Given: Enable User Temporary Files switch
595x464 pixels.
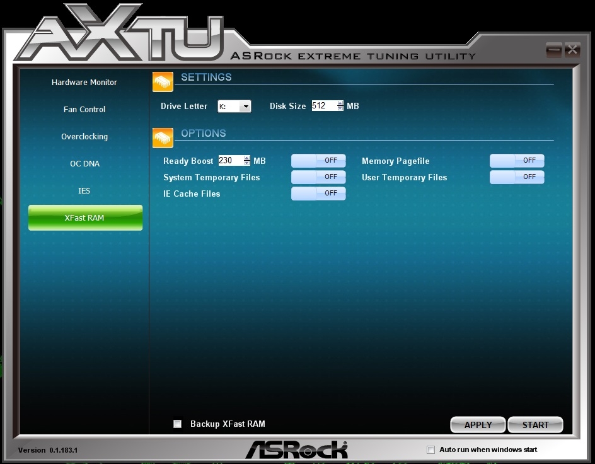Looking at the screenshot, I should (517, 177).
